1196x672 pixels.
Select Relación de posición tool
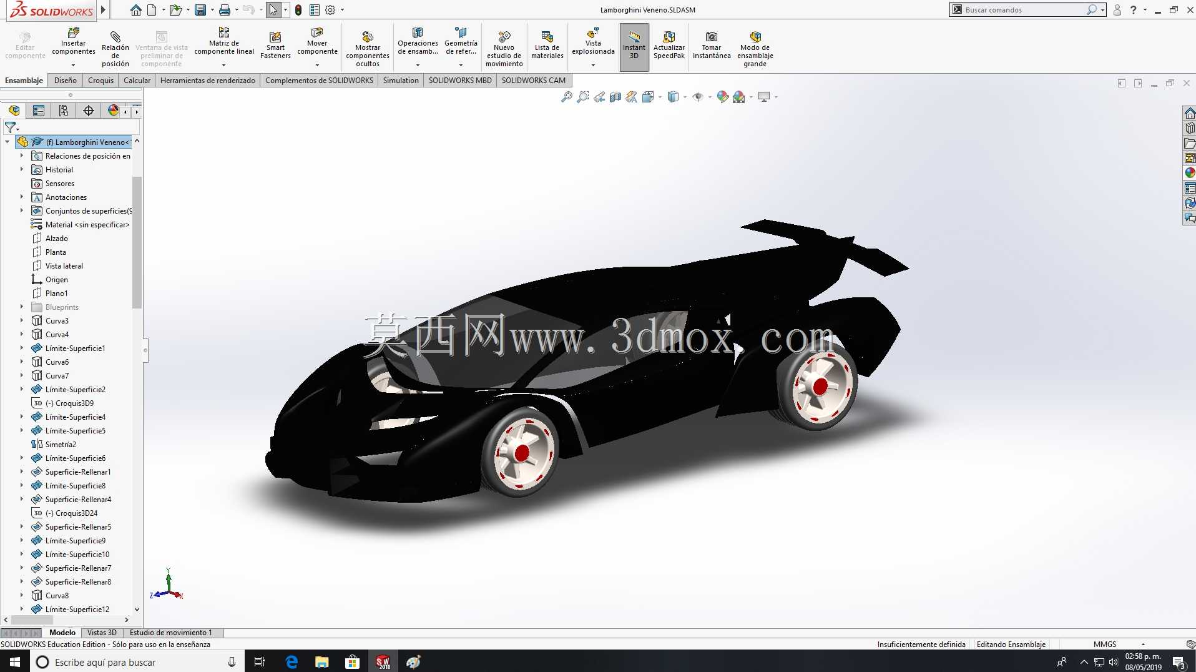(x=115, y=47)
